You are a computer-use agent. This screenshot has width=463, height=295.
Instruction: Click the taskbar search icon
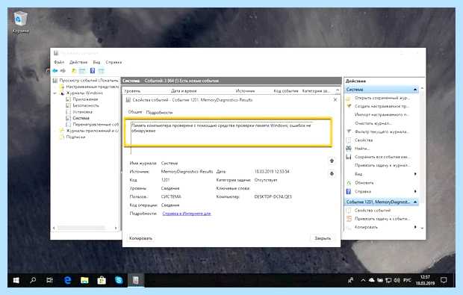(x=33, y=280)
